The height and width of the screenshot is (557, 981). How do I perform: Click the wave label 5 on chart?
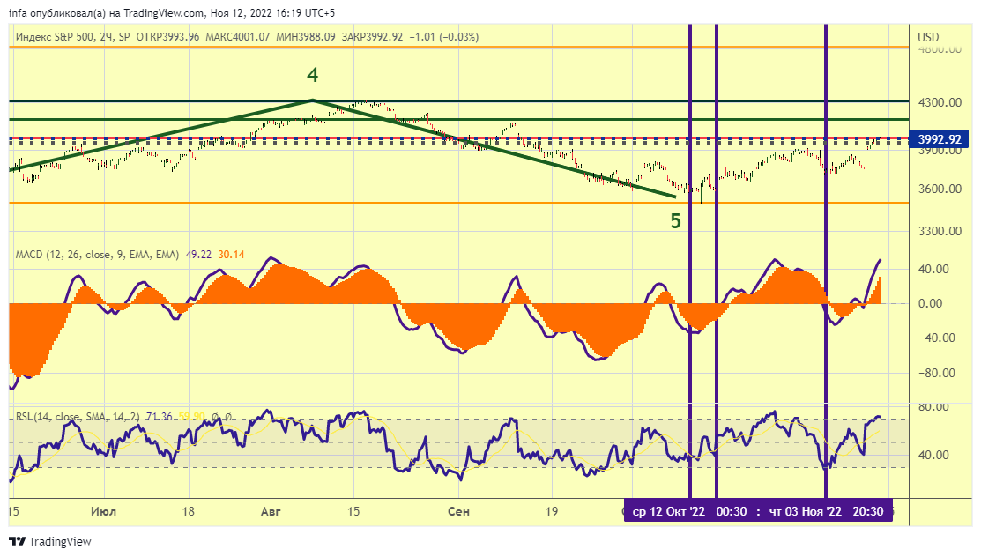click(x=676, y=221)
